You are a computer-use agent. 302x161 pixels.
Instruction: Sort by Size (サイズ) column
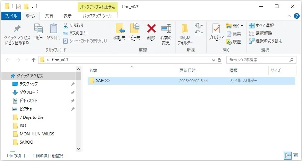tap(282, 70)
